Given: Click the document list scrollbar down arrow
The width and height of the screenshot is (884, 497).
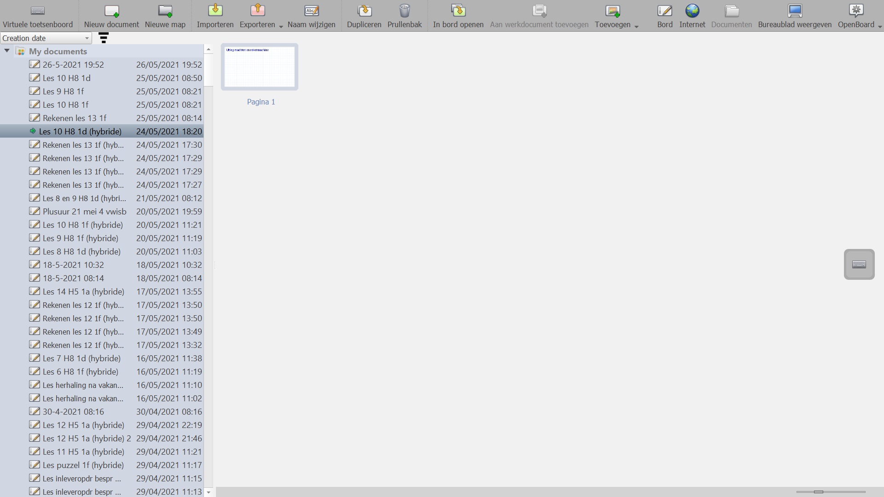Looking at the screenshot, I should pos(208,492).
